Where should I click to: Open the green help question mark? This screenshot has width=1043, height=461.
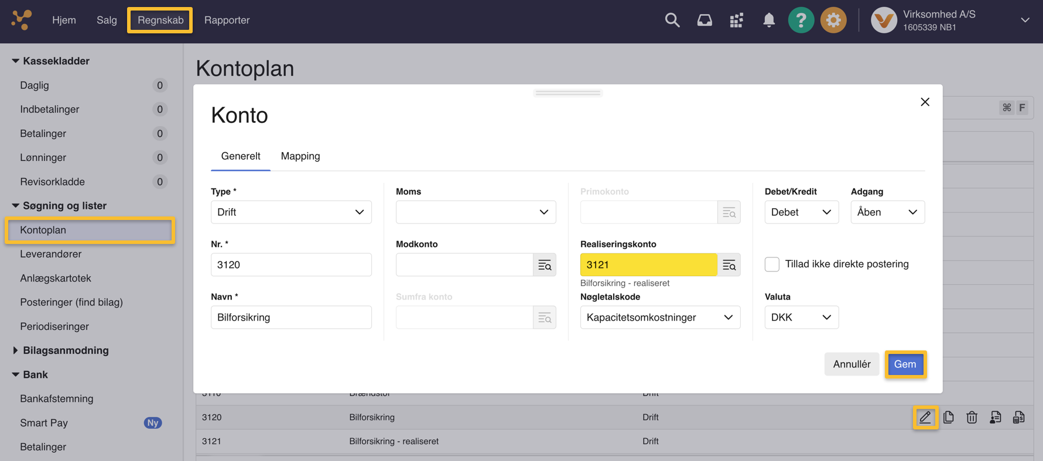[801, 20]
